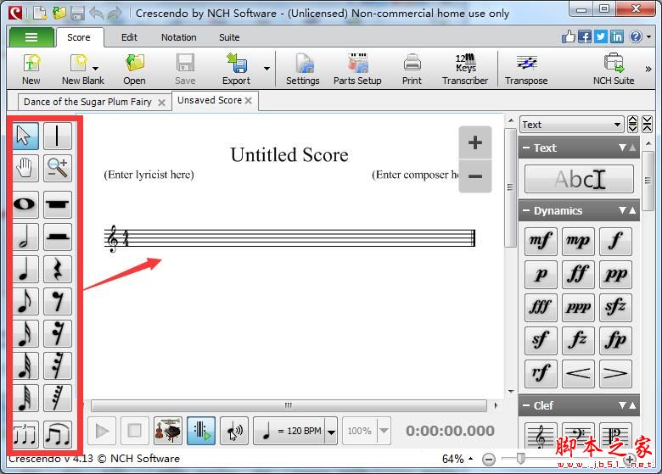Click the Open toolbar button
This screenshot has height=474, width=662.
click(134, 70)
